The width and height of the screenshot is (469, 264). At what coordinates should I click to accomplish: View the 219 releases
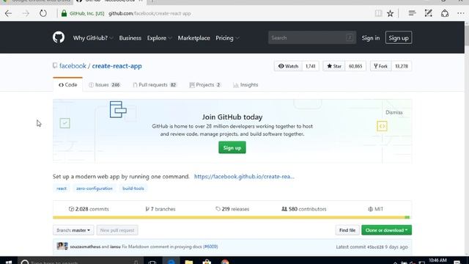[232, 209]
